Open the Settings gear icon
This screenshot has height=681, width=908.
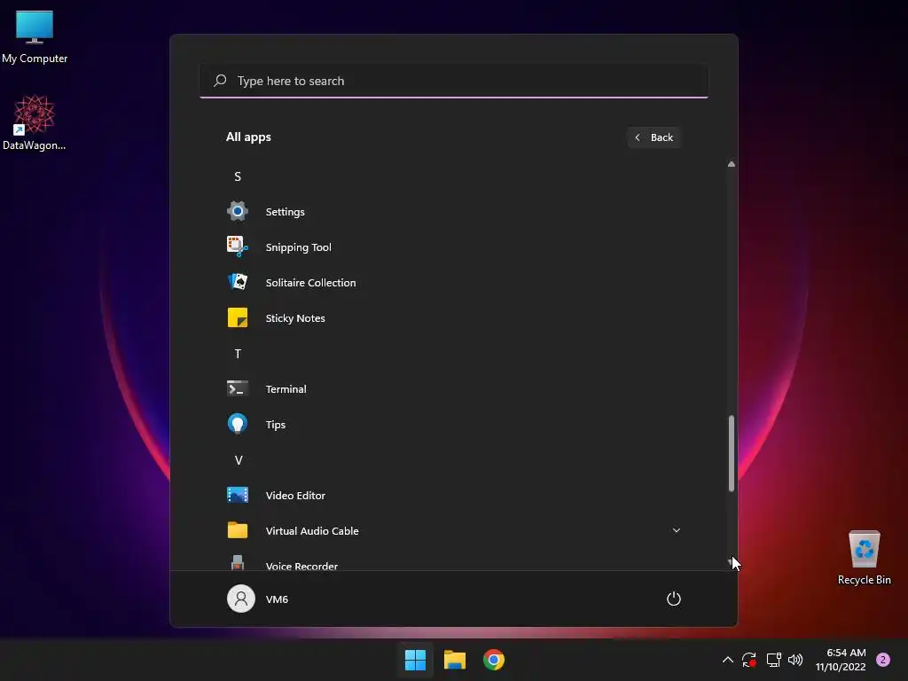(x=238, y=211)
